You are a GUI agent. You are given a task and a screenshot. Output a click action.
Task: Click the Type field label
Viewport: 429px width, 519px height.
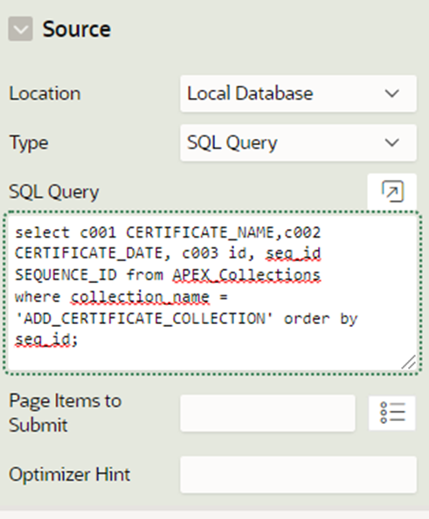pos(29,143)
